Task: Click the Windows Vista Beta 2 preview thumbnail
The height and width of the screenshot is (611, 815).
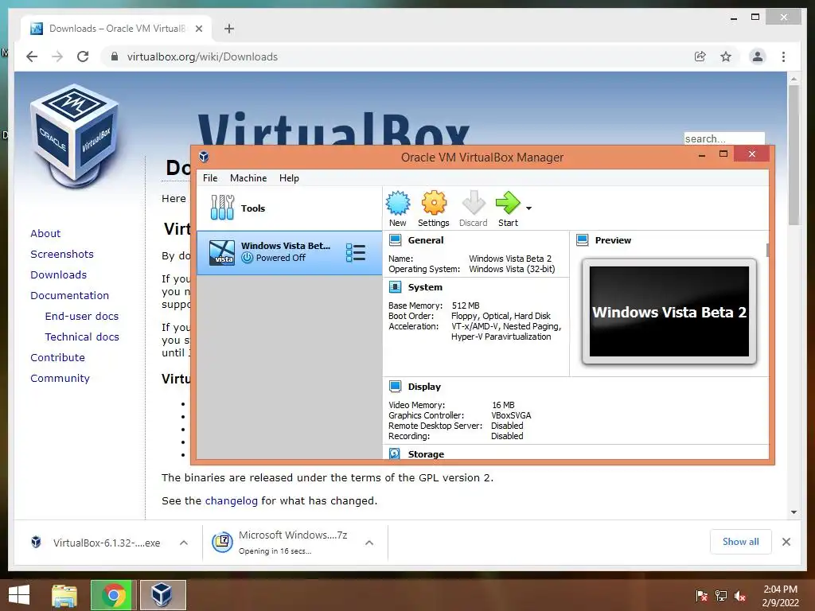Action: pyautogui.click(x=669, y=311)
